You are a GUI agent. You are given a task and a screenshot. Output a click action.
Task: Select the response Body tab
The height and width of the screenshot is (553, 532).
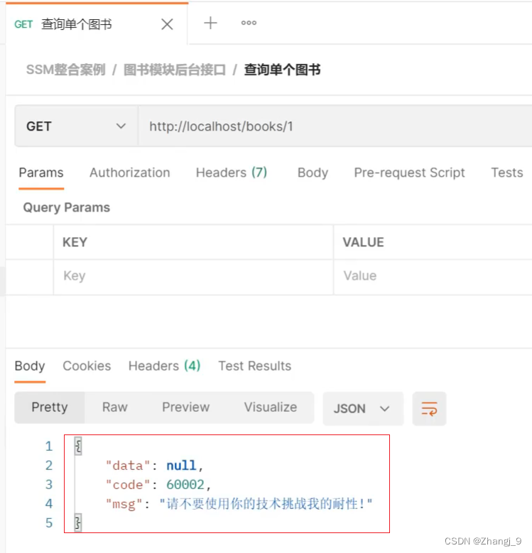[30, 366]
